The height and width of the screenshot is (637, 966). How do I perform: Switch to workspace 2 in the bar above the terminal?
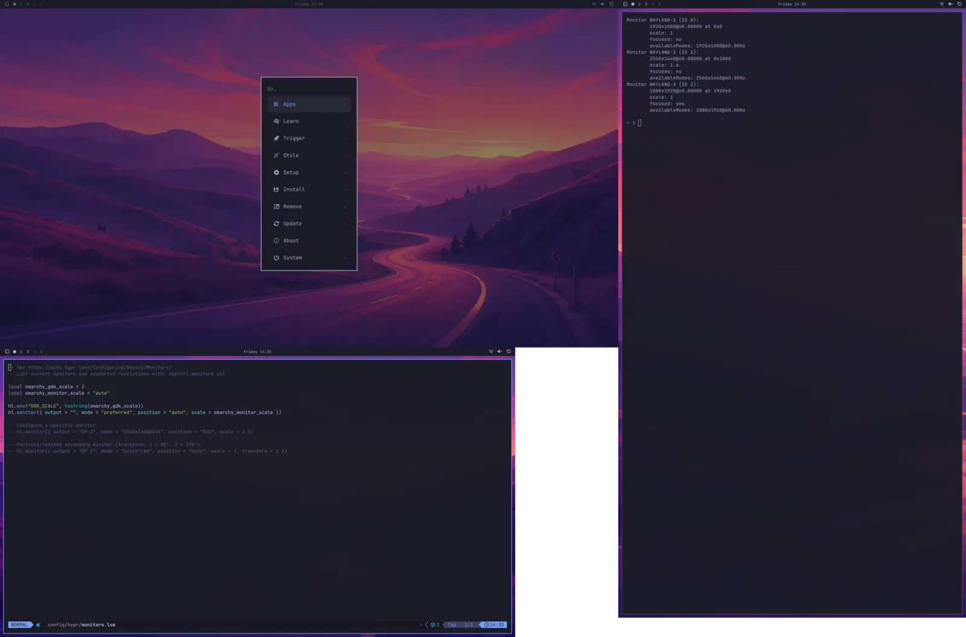pos(639,4)
